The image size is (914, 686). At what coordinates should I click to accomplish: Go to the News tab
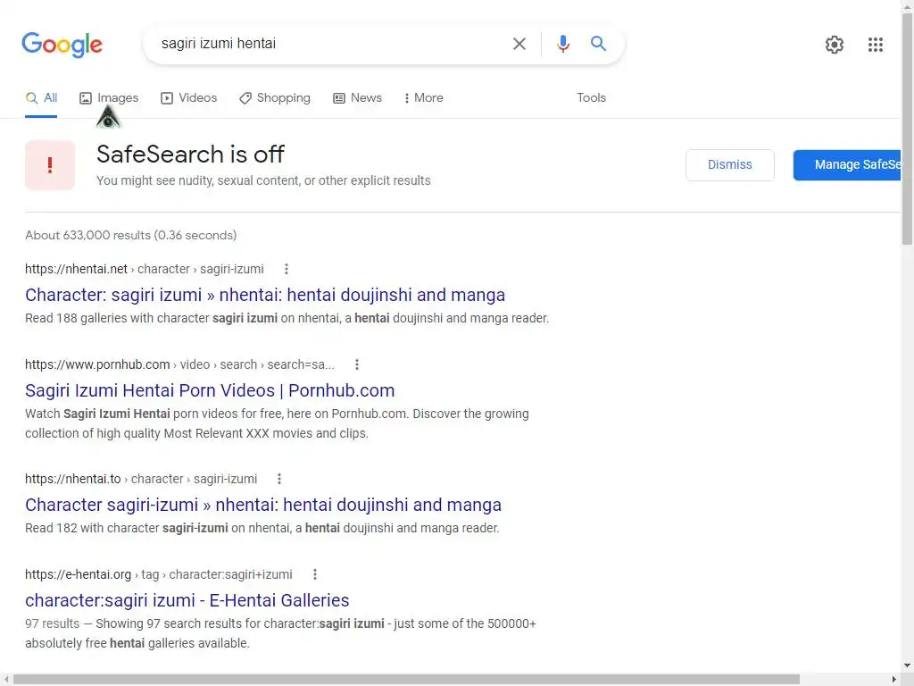click(x=357, y=98)
